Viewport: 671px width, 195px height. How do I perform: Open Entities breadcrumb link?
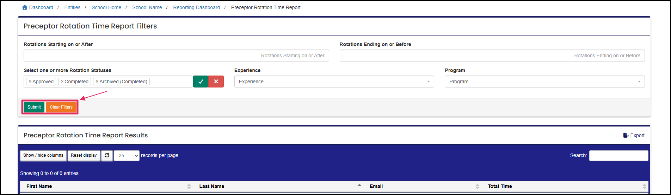[72, 7]
